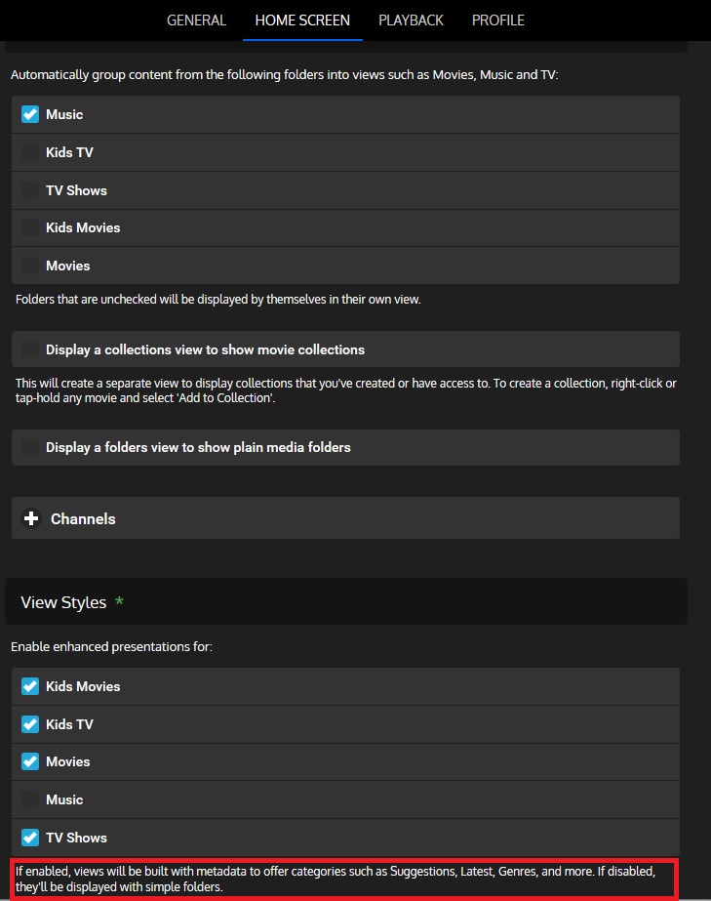Viewport: 711px width, 901px height.
Task: Open the Playback tab
Action: 411,20
